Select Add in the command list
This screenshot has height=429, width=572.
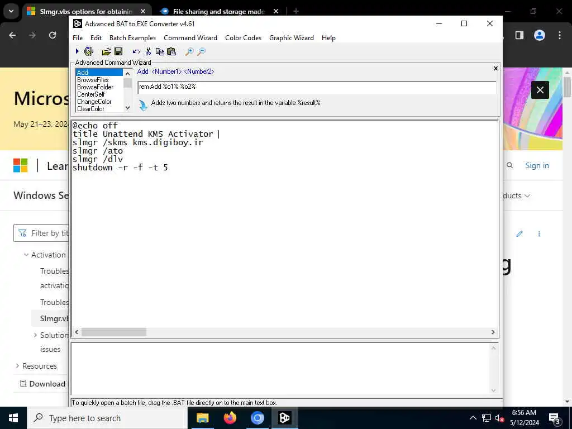(99, 72)
